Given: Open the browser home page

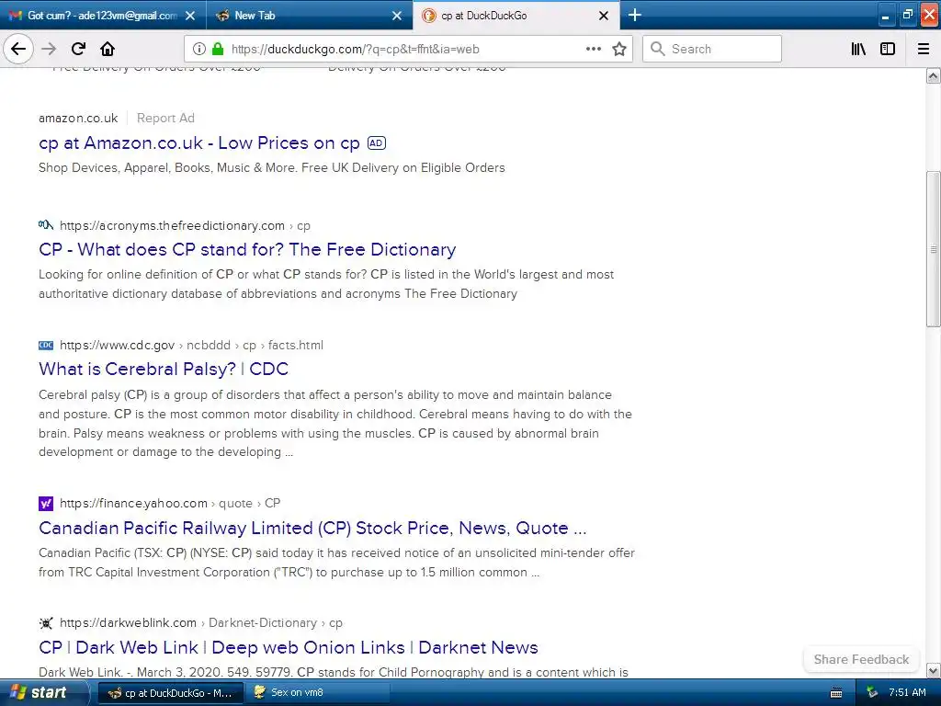Looking at the screenshot, I should coord(108,49).
